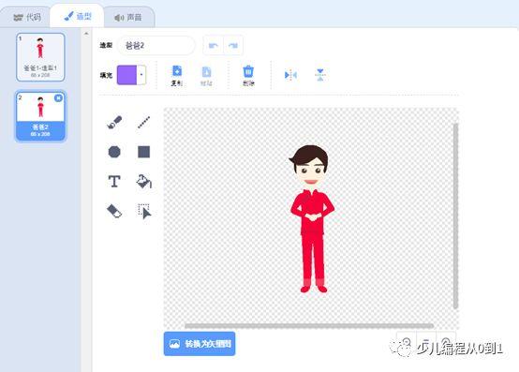The image size is (519, 372).
Task: Select the Eraser tool
Action: pos(114,211)
